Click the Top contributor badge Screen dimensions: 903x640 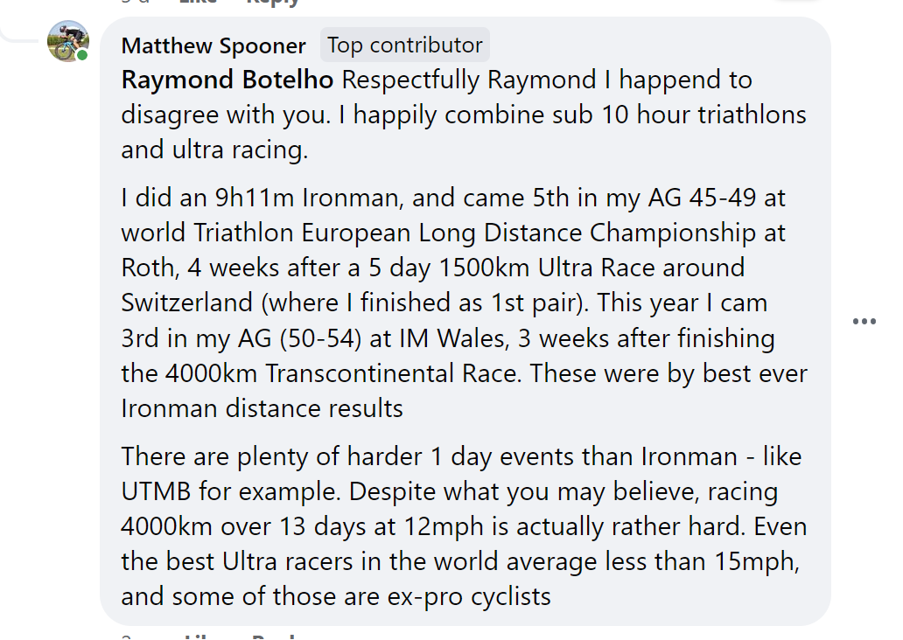[x=405, y=45]
